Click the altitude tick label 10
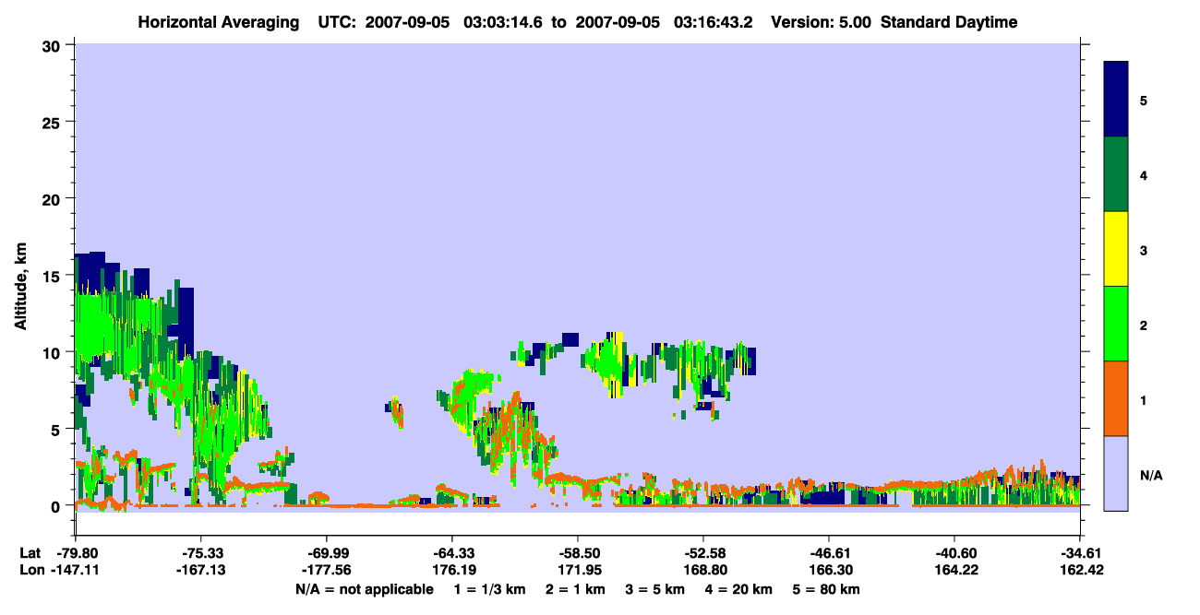This screenshot has width=1200, height=615. (53, 352)
